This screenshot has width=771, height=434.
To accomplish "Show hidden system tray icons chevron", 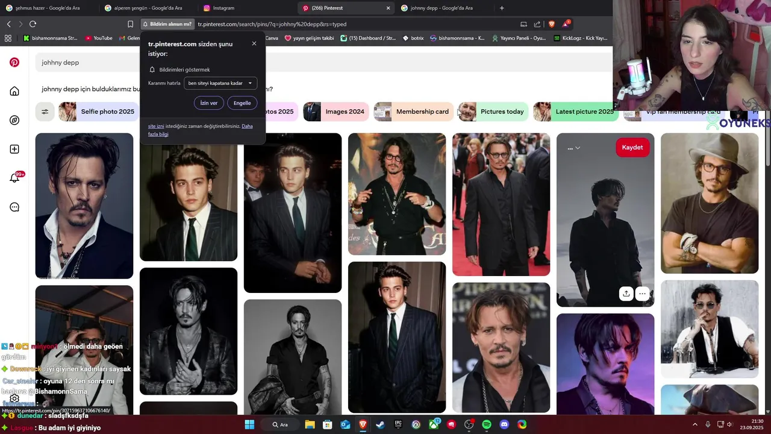I will [695, 424].
